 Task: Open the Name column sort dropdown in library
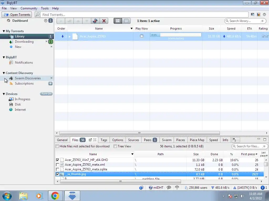[132, 29]
